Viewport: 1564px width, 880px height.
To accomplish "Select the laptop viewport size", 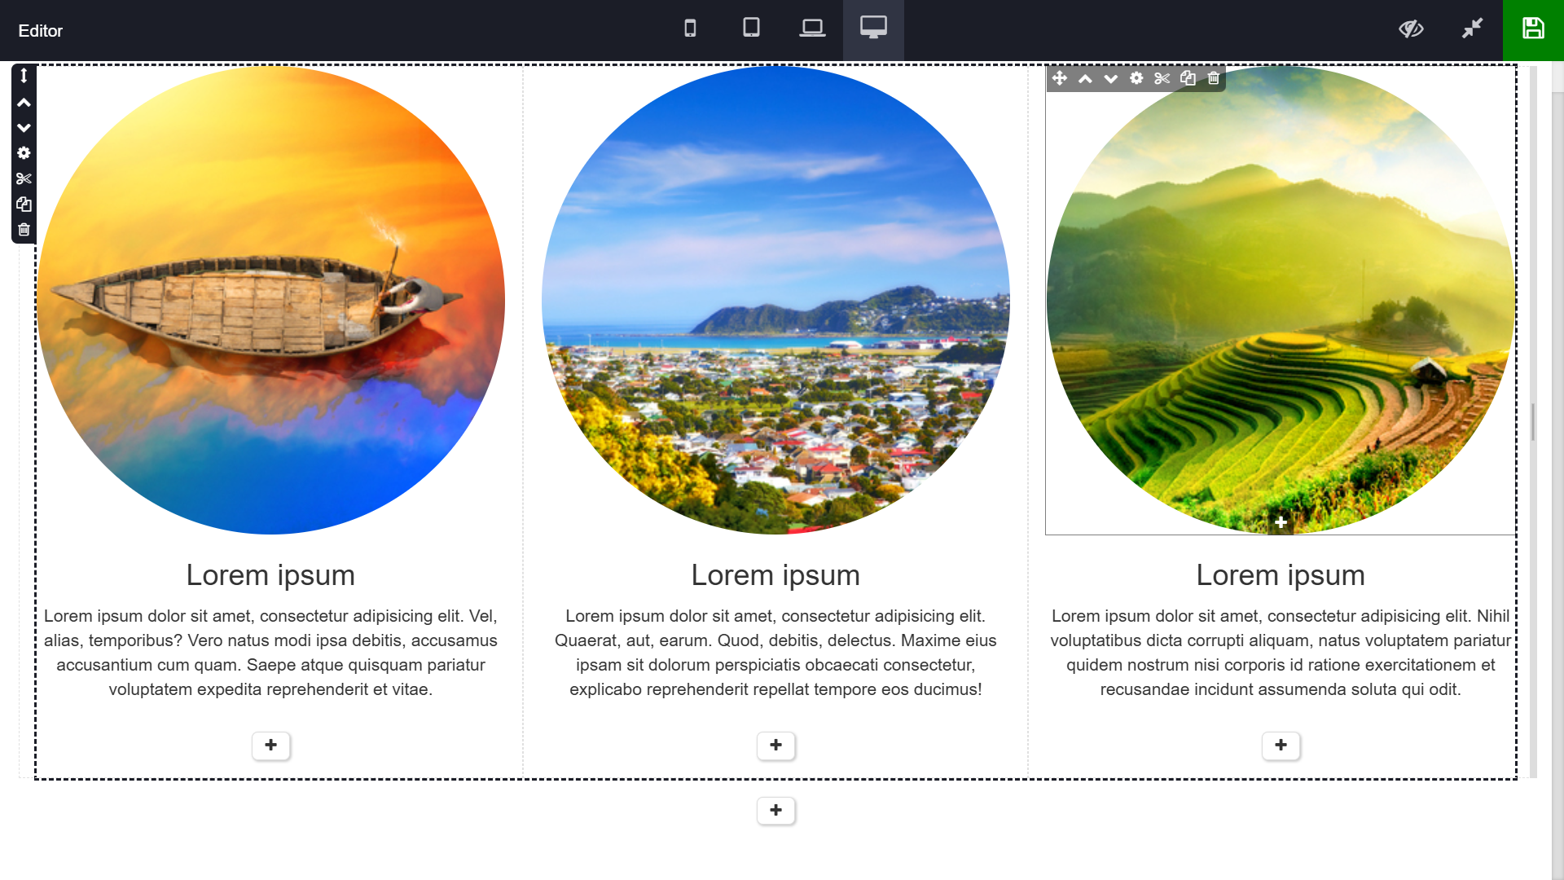I will 812,29.
